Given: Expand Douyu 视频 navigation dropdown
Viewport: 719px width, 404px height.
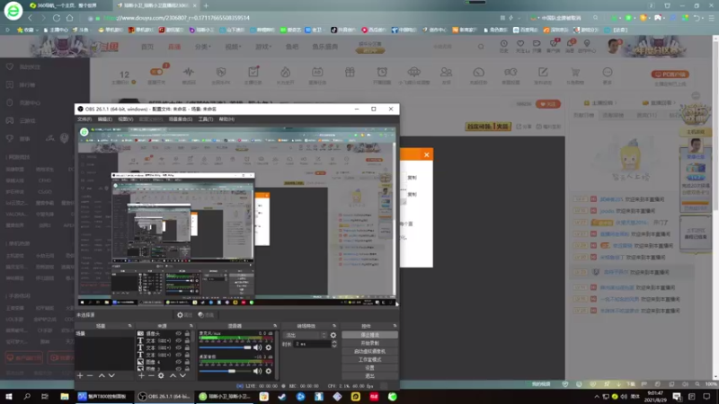Looking at the screenshot, I should [233, 47].
